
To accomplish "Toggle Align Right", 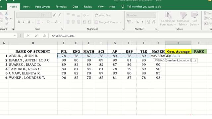I will pyautogui.click(x=78, y=22).
